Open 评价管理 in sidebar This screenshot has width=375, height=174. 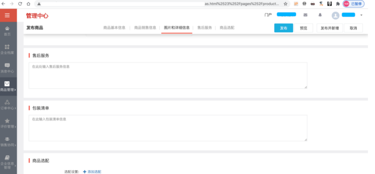(8, 124)
